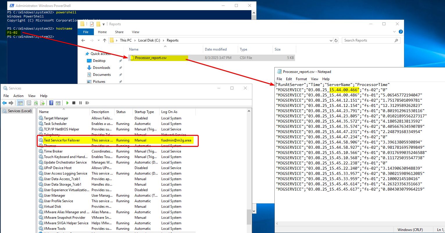Image resolution: width=445 pixels, height=233 pixels.
Task: Open Recent locations dropdown in Explorer
Action: [98, 40]
